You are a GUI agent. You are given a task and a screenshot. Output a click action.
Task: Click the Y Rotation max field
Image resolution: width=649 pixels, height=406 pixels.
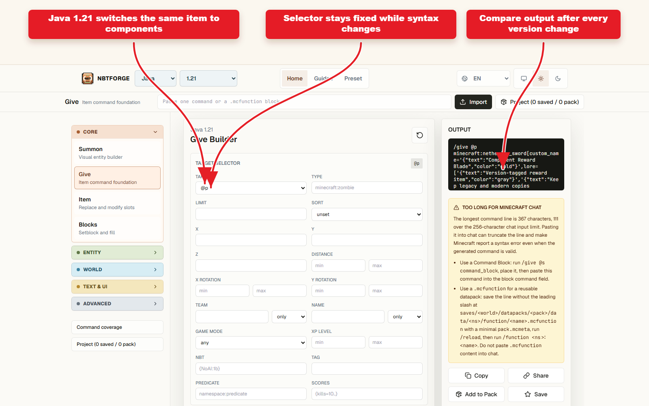coord(395,291)
